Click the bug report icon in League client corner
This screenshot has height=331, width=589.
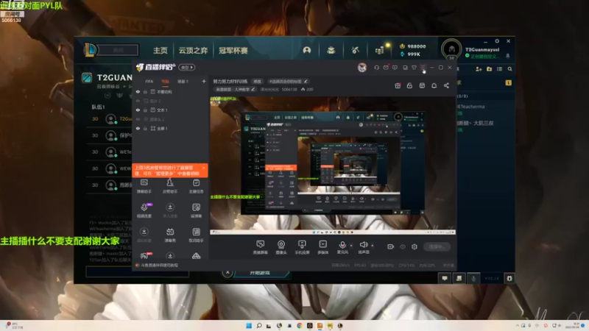pyautogui.click(x=509, y=278)
